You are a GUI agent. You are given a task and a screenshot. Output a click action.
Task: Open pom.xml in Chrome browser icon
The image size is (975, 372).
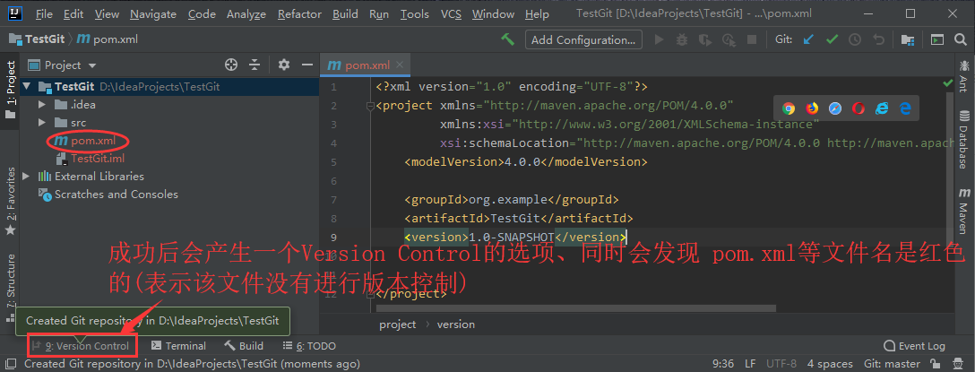(789, 108)
